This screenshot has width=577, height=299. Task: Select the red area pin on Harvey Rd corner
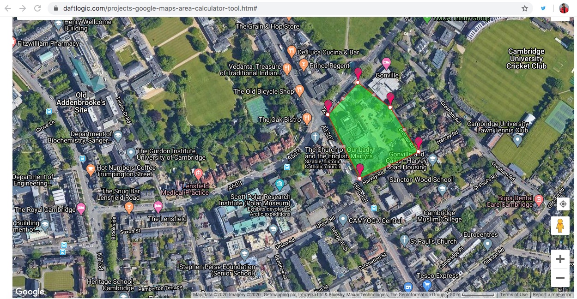[x=360, y=170]
